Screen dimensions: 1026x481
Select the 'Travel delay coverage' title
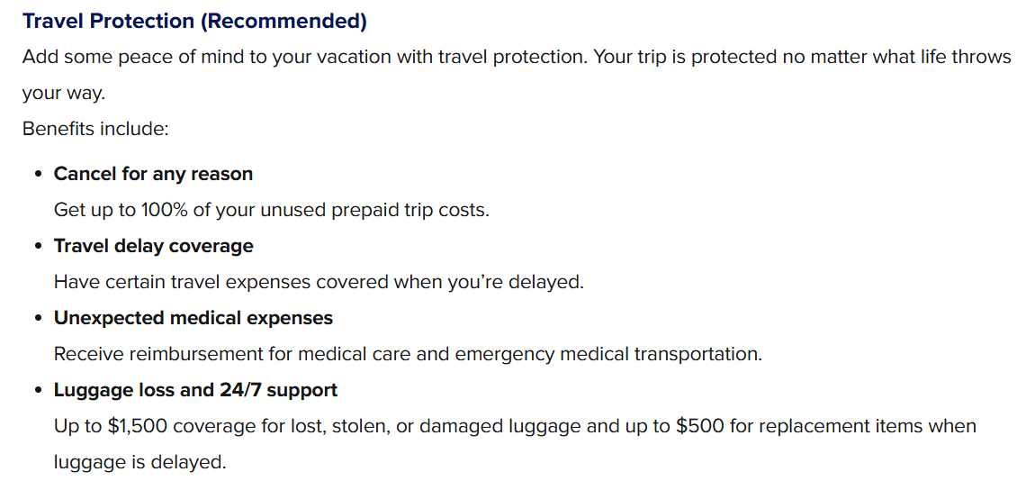[153, 246]
